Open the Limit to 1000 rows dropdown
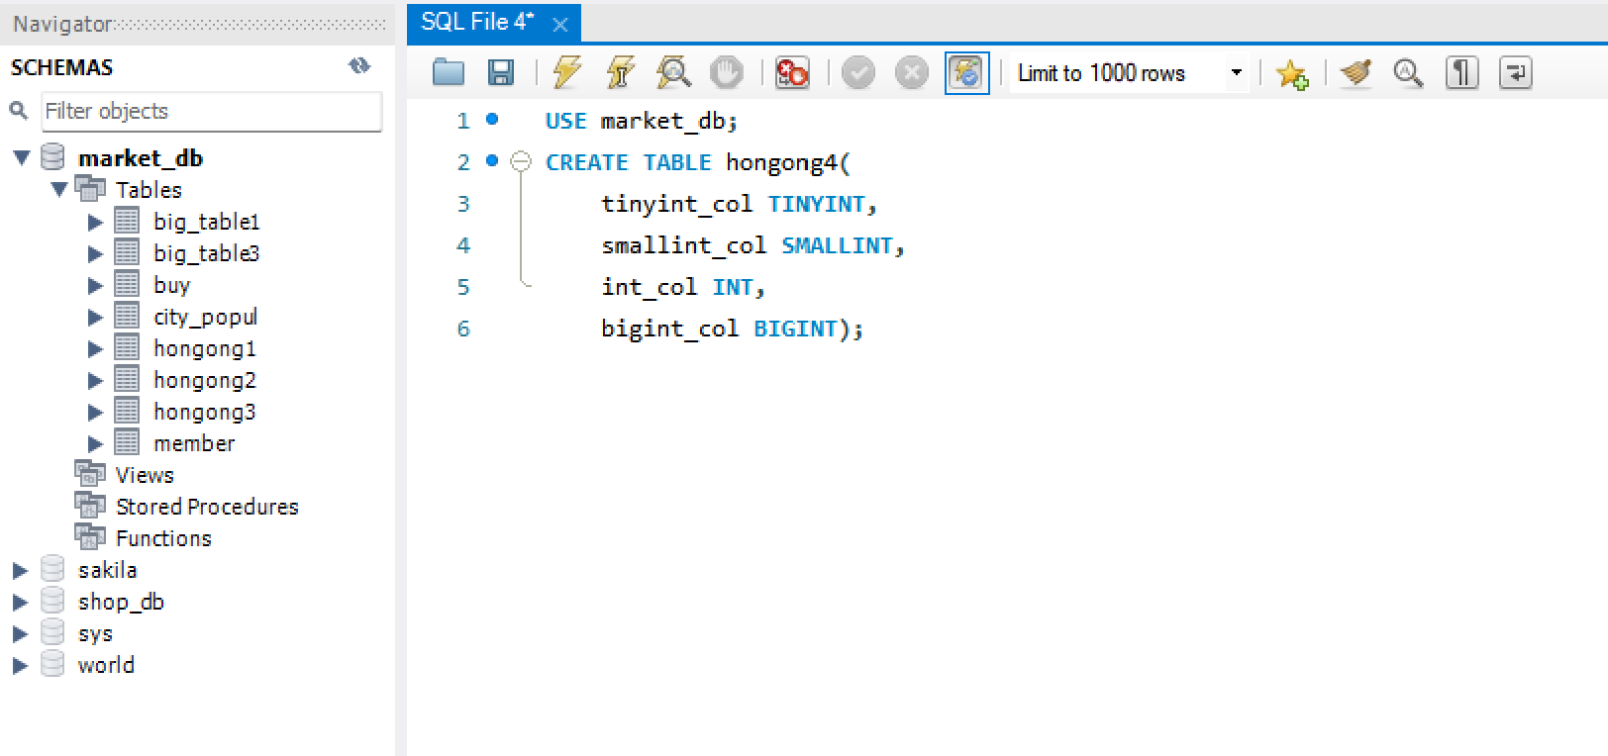The width and height of the screenshot is (1608, 756). [x=1130, y=73]
